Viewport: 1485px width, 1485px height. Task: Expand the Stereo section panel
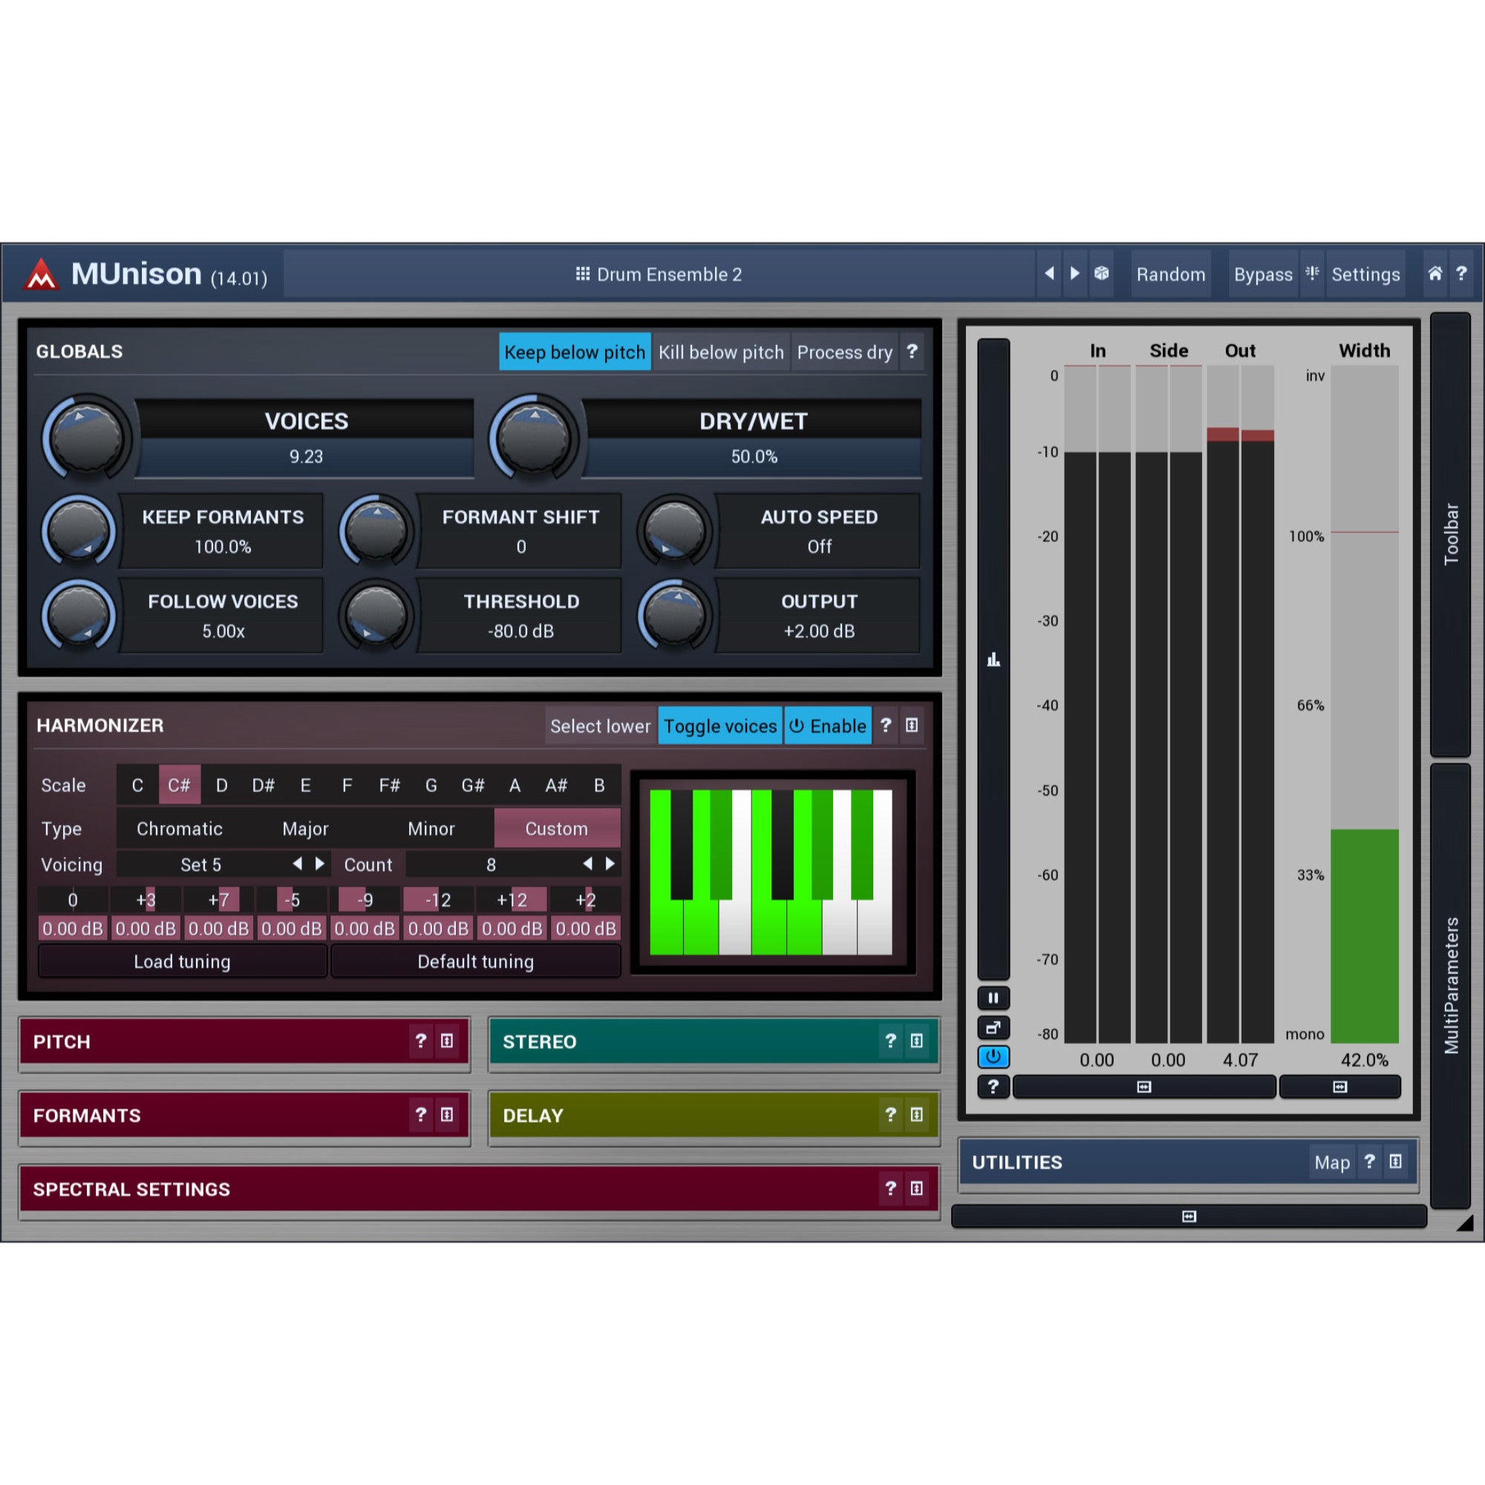click(x=916, y=1041)
